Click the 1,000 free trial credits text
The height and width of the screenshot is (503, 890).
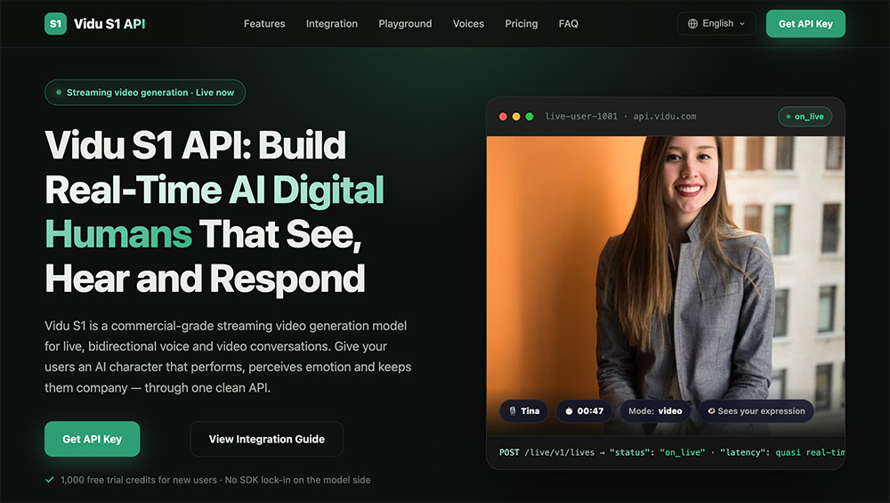coord(215,480)
